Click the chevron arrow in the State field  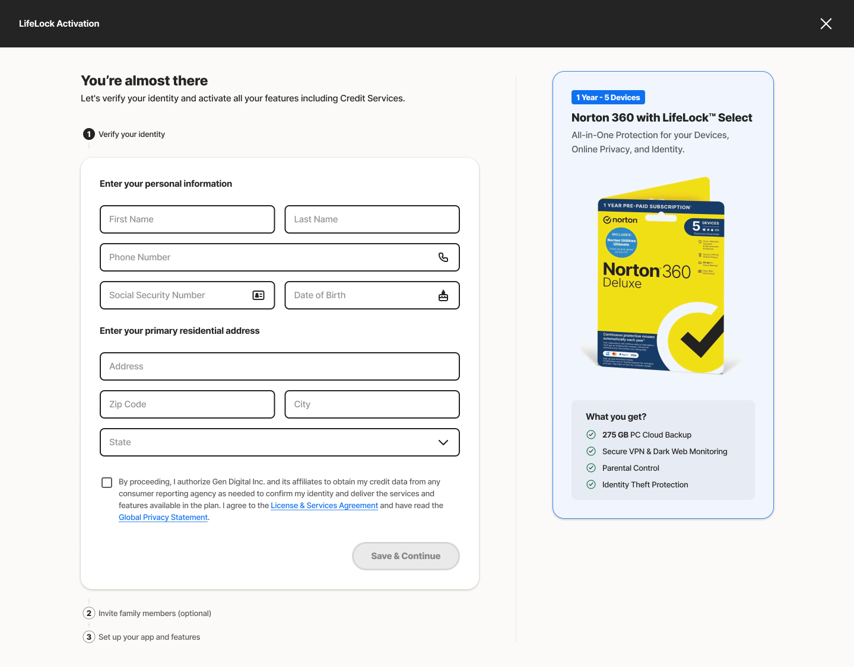tap(443, 442)
